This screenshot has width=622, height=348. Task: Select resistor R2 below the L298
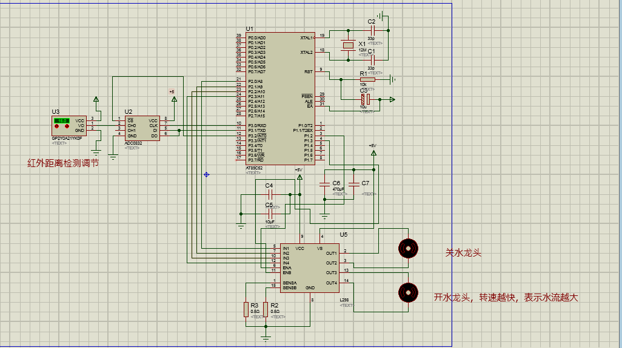266,309
